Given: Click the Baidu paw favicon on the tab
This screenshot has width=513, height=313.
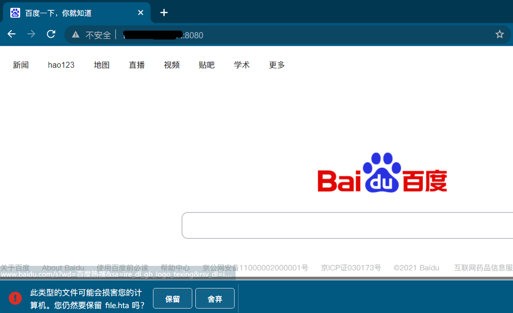Looking at the screenshot, I should click(15, 13).
